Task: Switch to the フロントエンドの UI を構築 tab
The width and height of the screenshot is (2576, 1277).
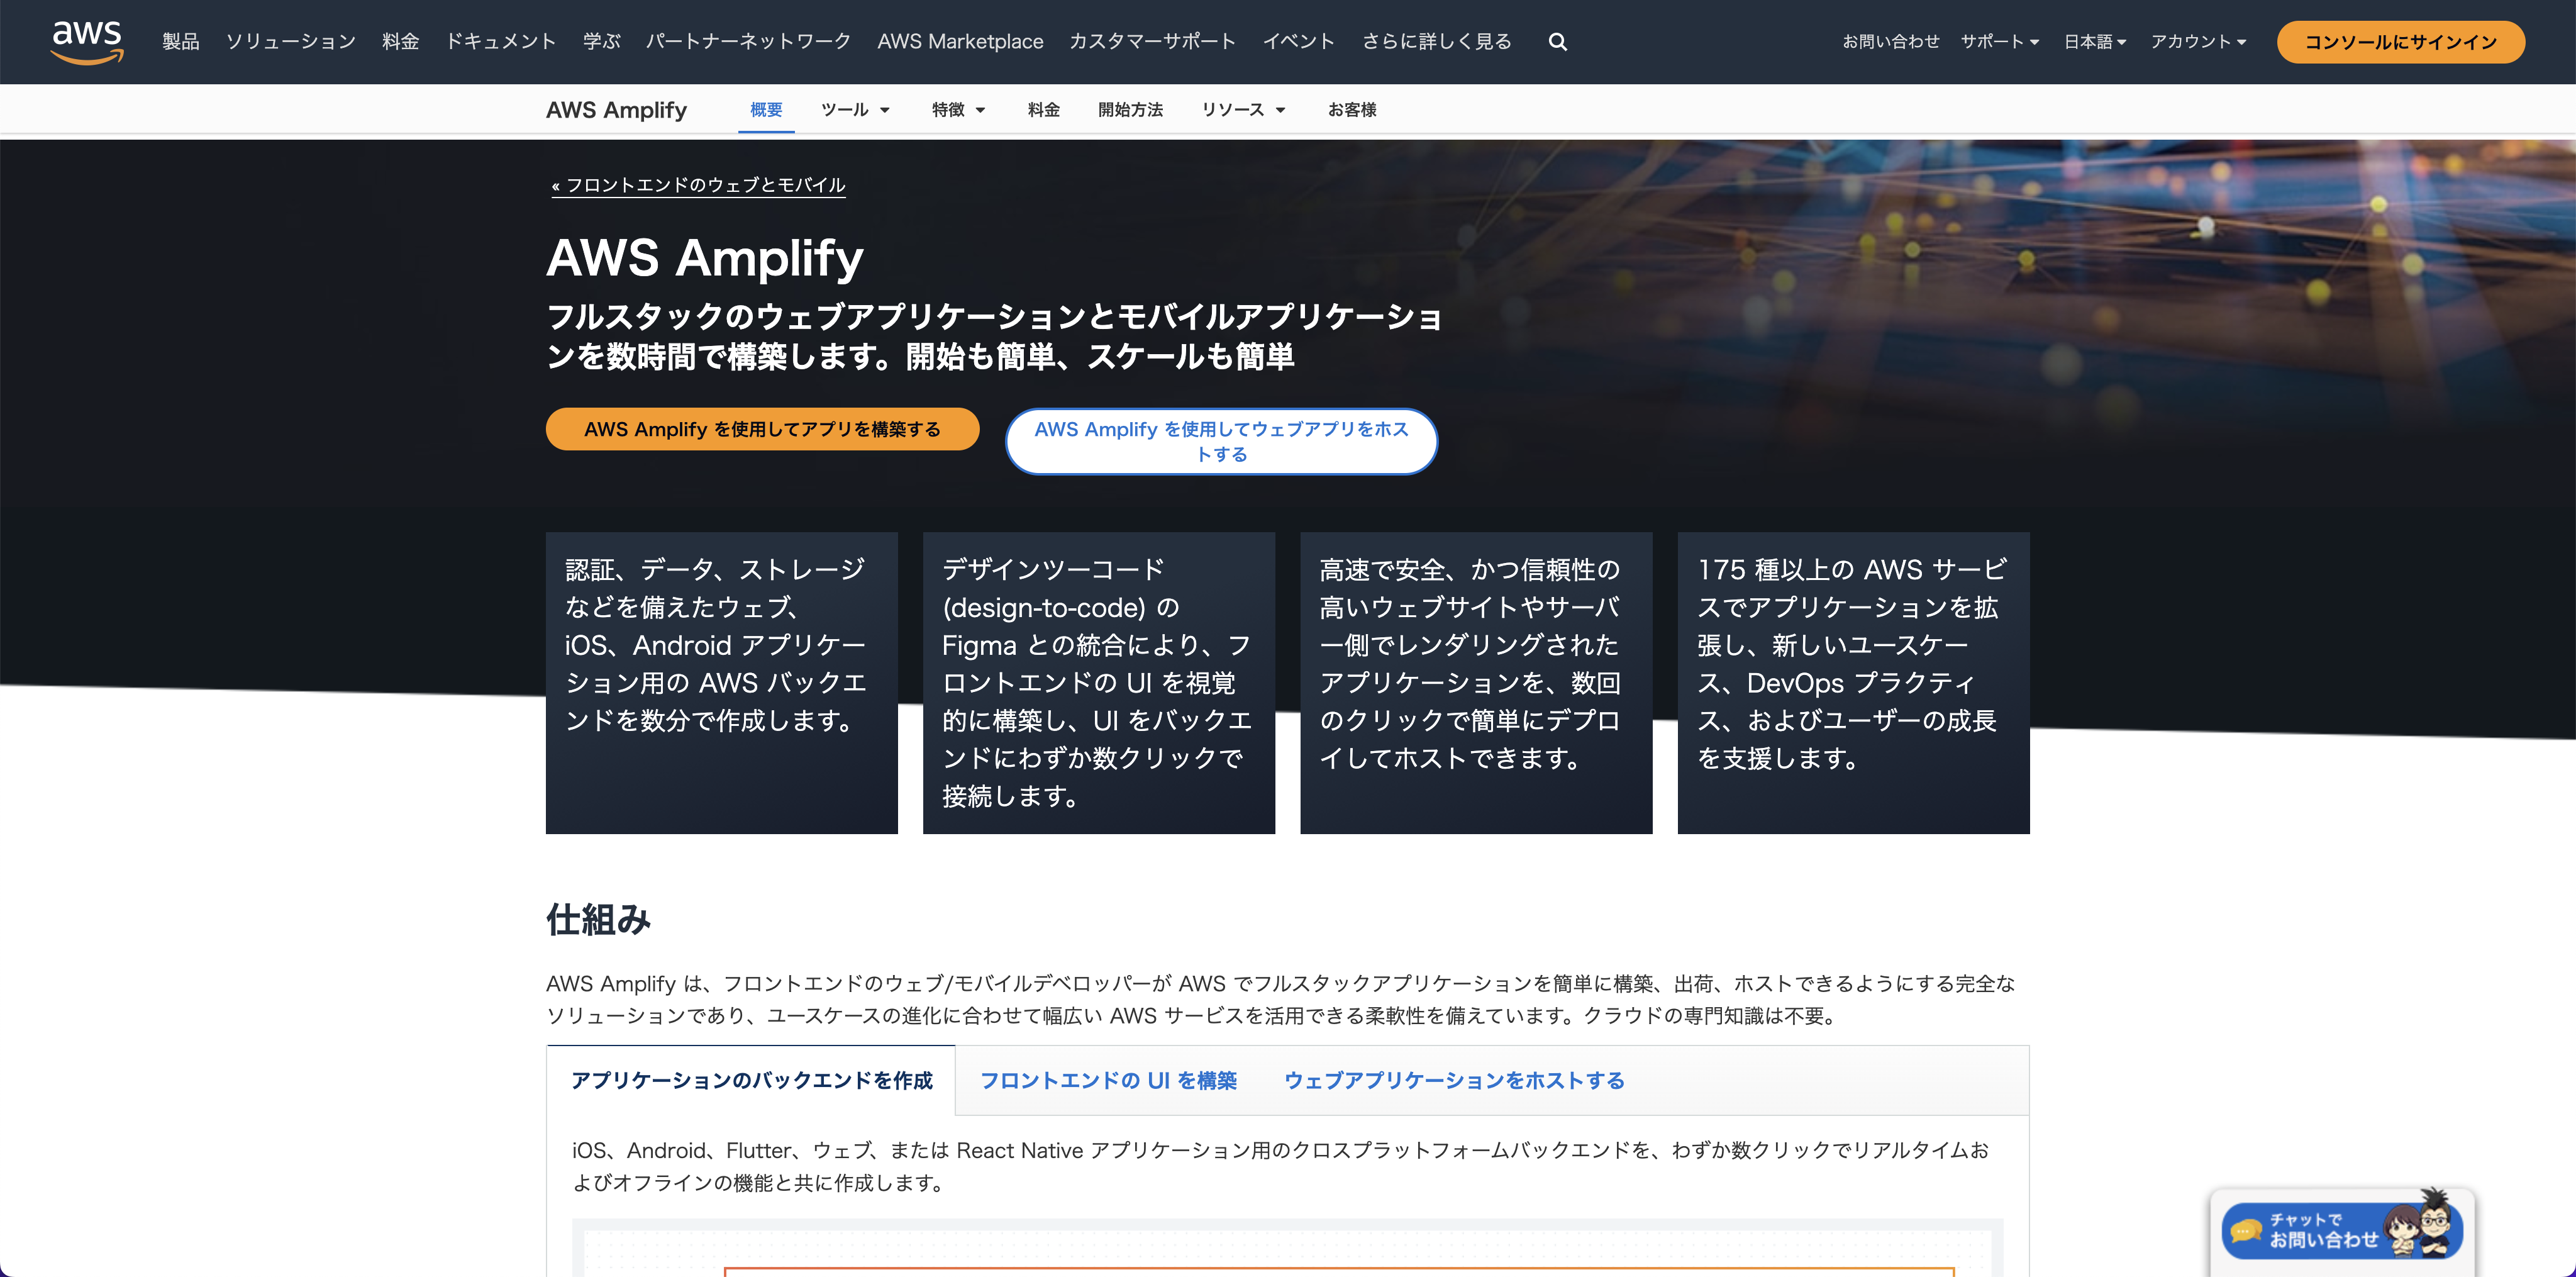Action: click(x=1108, y=1080)
